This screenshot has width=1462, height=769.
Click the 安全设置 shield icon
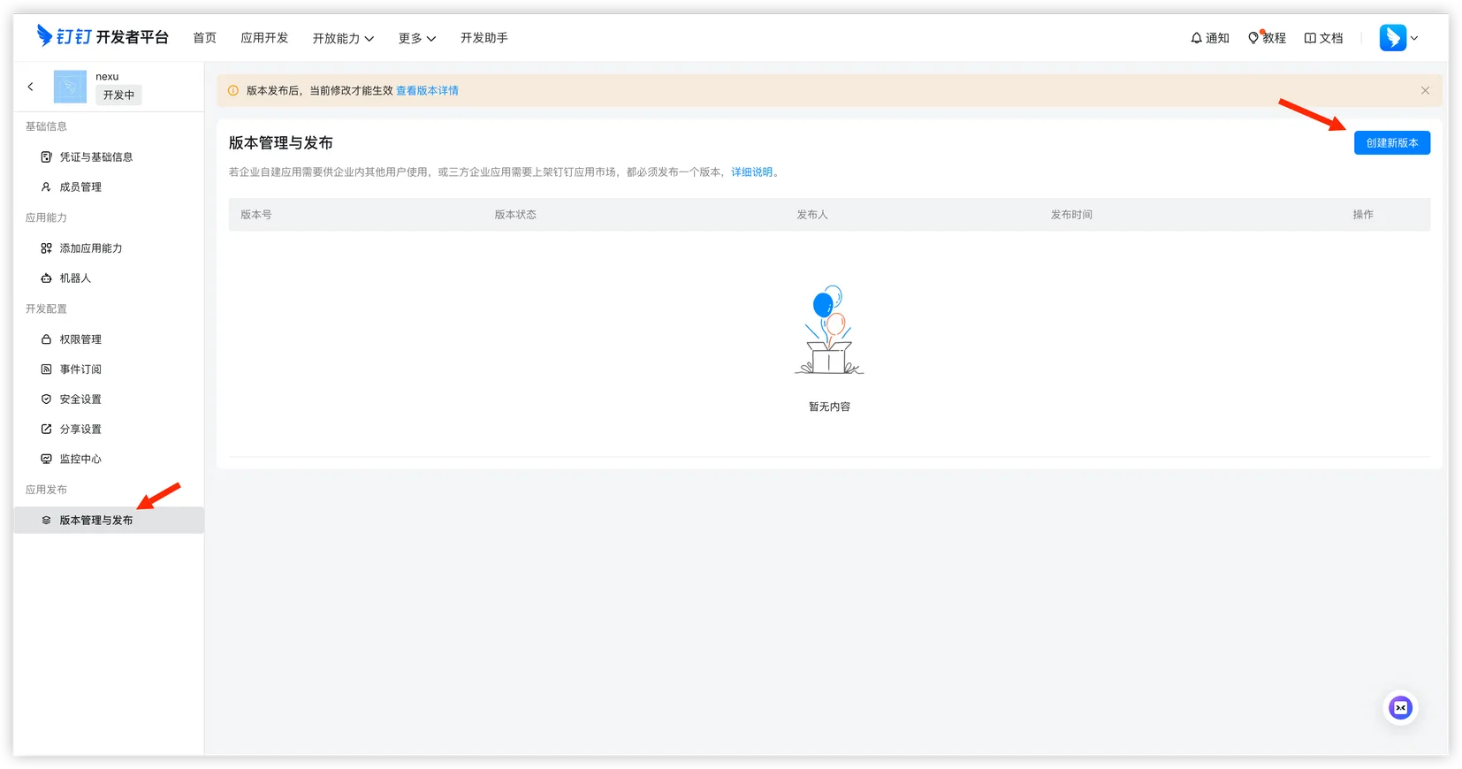[46, 400]
